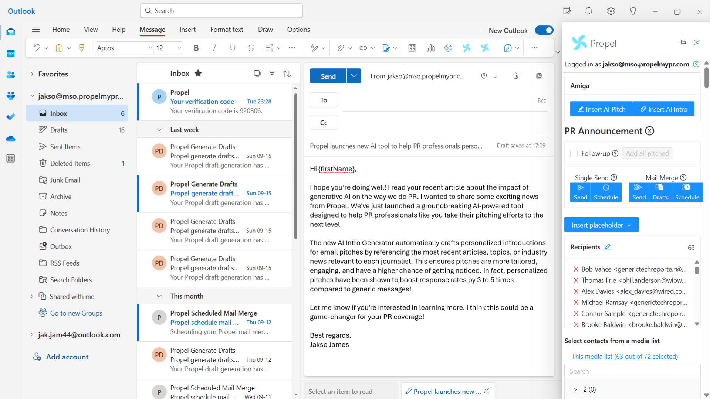Screen dimensions: 710x399
Task: Click the select-all messages checkbox icon
Action: 257,73
